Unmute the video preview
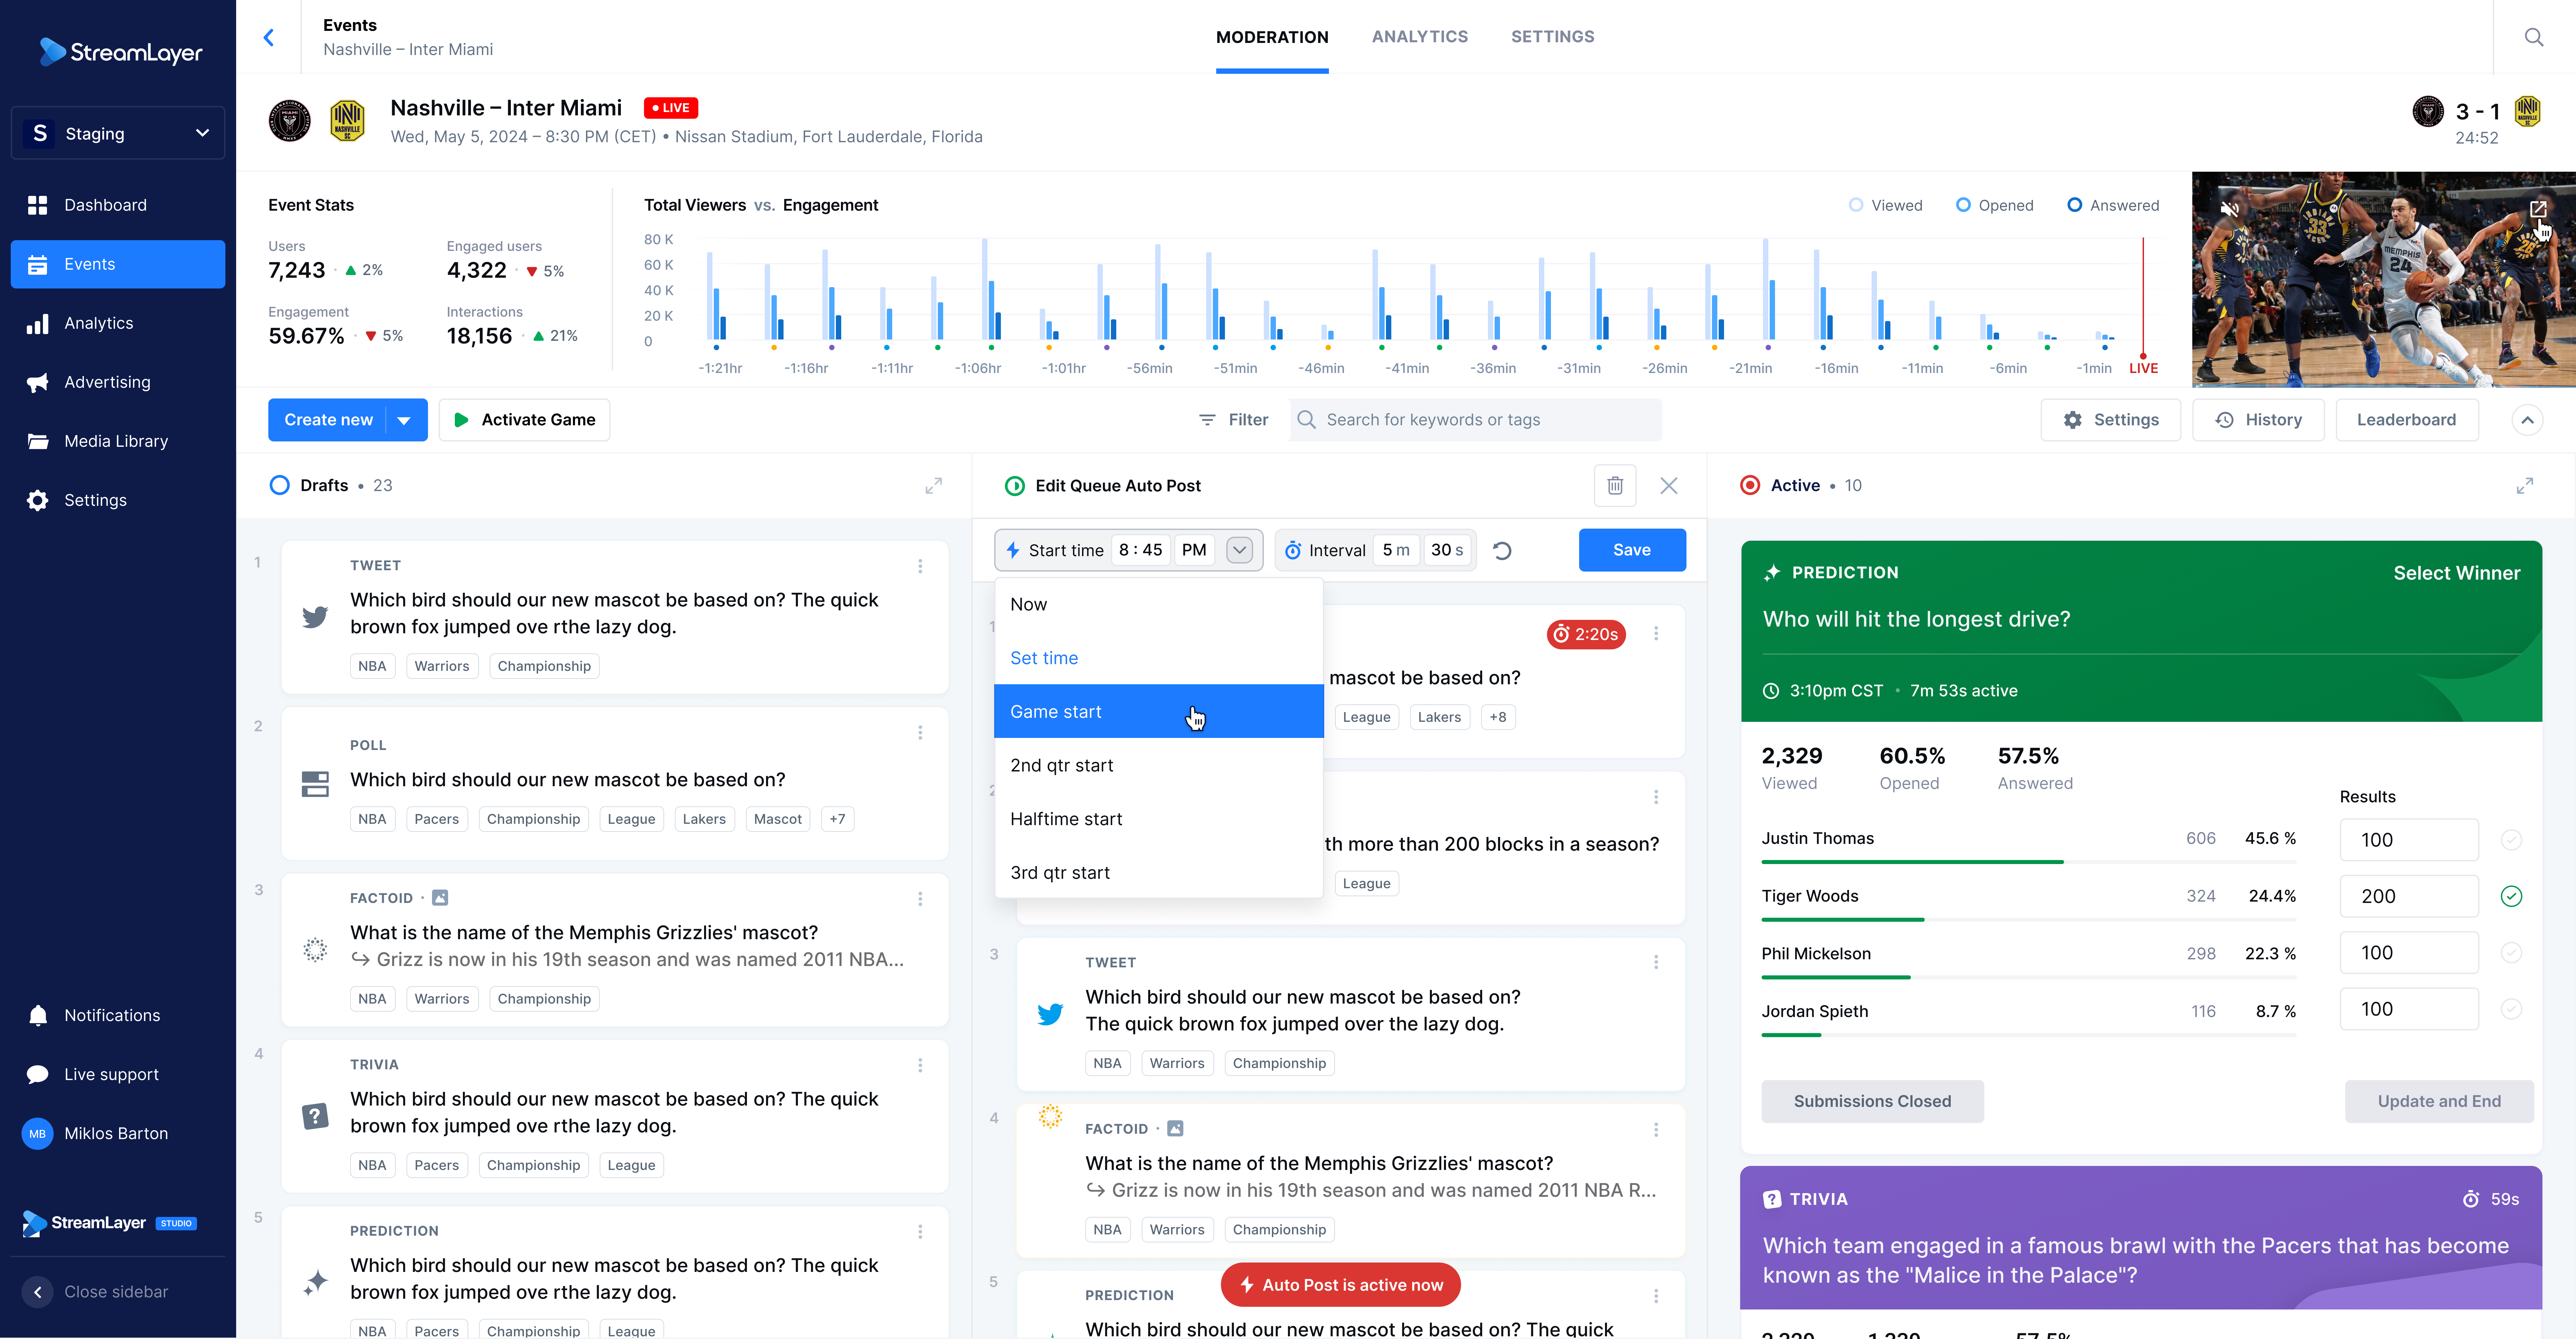The width and height of the screenshot is (2576, 1339). tap(2229, 209)
